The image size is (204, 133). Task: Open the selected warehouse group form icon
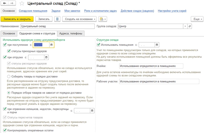(190, 26)
